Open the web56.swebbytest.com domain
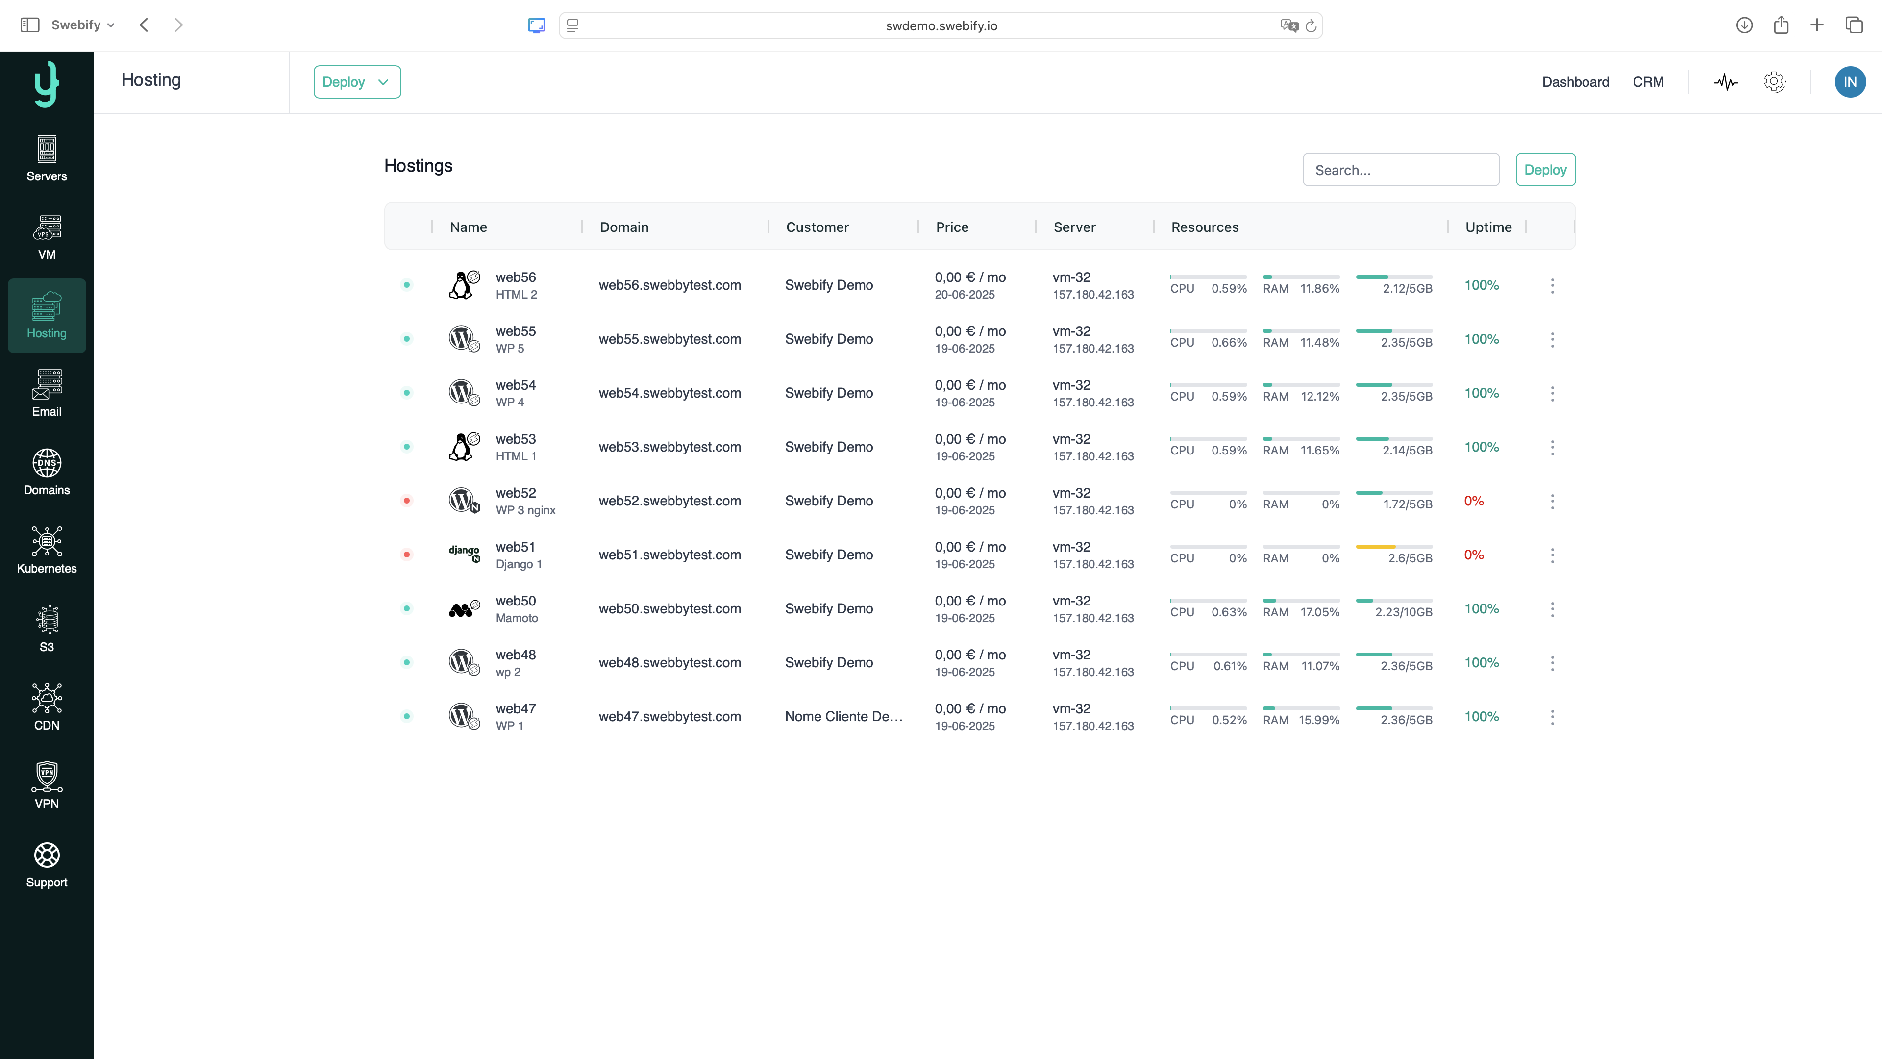 669,285
